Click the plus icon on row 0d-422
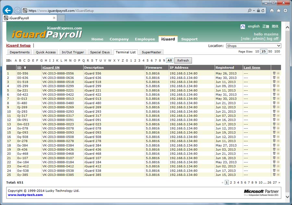This screenshot has width=292, height=205. pyautogui.click(x=278, y=94)
